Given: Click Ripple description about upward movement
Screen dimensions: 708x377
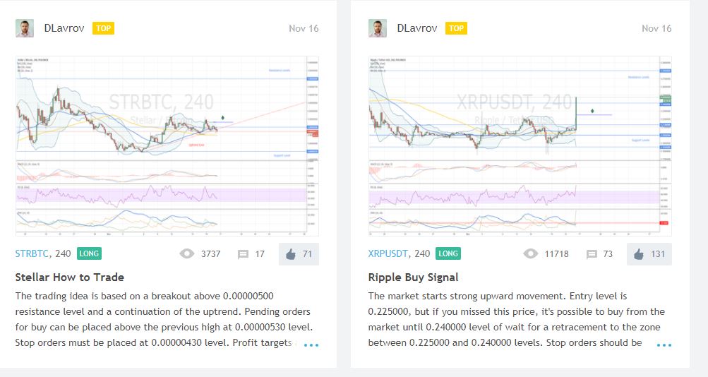Looking at the screenshot, I should [x=517, y=319].
